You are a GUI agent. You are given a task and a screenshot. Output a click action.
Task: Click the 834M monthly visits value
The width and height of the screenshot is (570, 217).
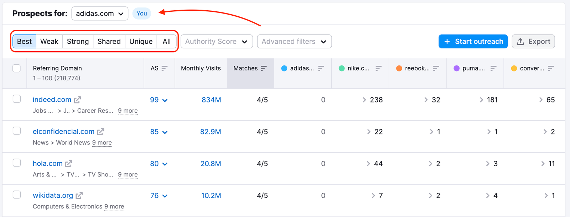[211, 100]
